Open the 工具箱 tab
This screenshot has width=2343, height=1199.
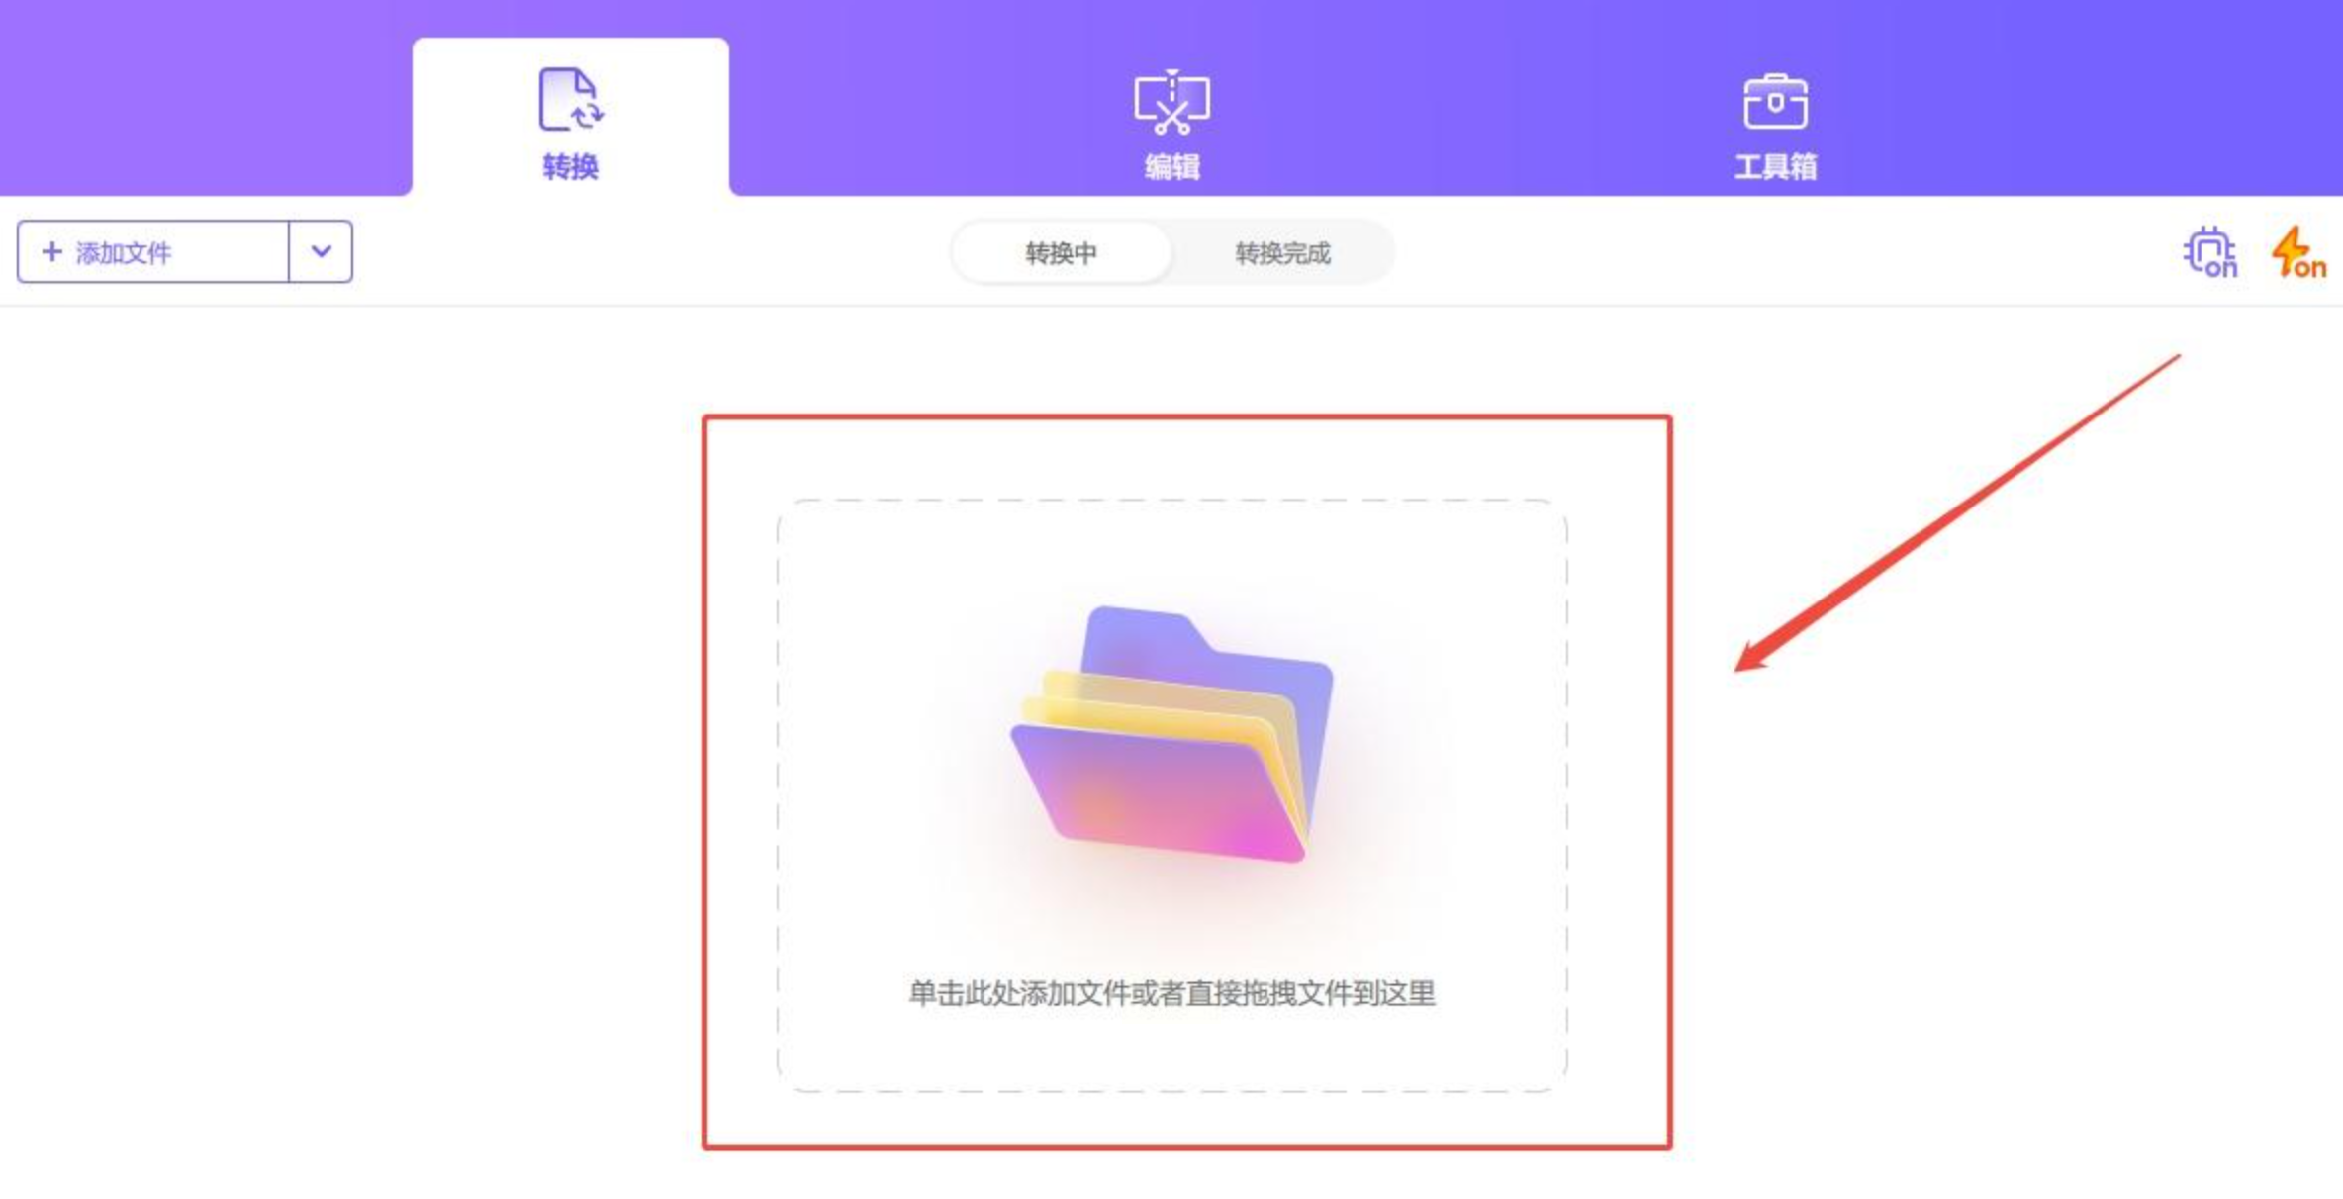[x=1775, y=166]
